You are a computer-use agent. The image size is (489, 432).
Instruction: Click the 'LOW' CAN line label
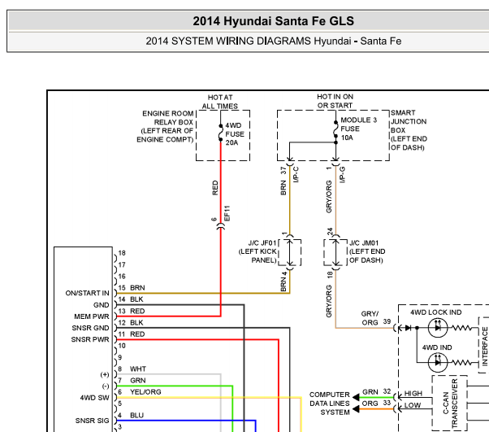(x=413, y=405)
